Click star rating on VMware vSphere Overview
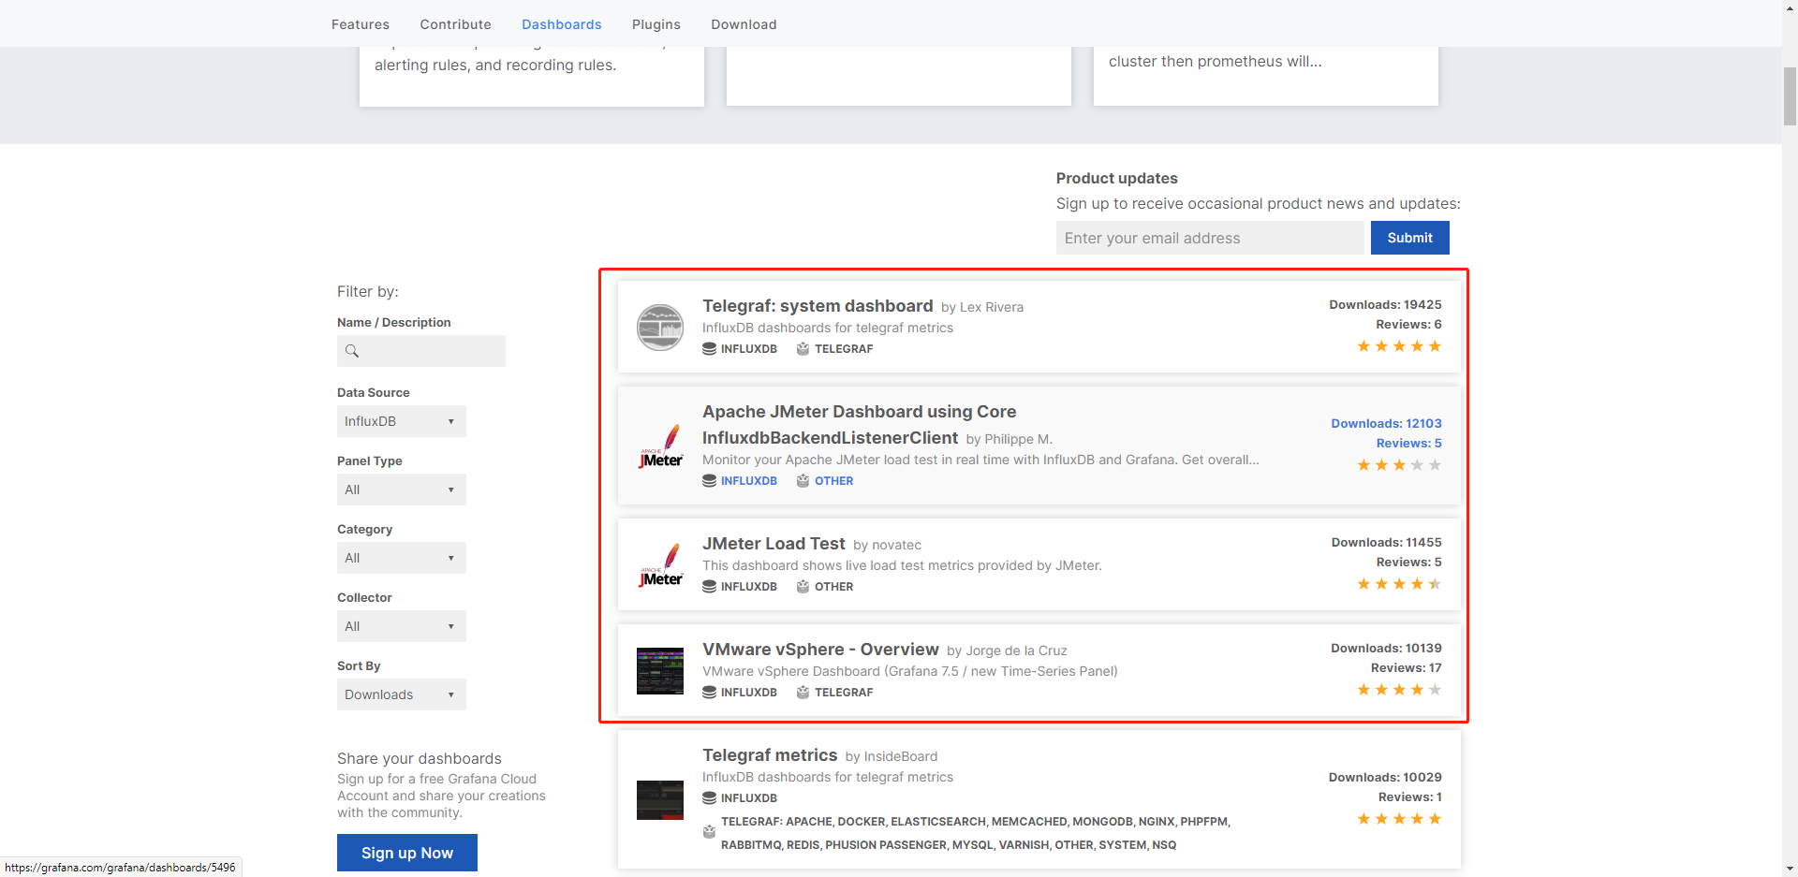 click(x=1399, y=690)
